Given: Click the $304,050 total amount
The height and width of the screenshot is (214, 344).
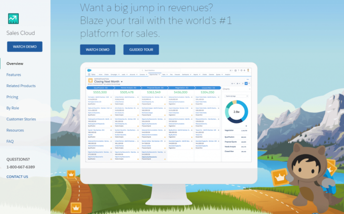Looking at the screenshot, I should pyautogui.click(x=207, y=92).
